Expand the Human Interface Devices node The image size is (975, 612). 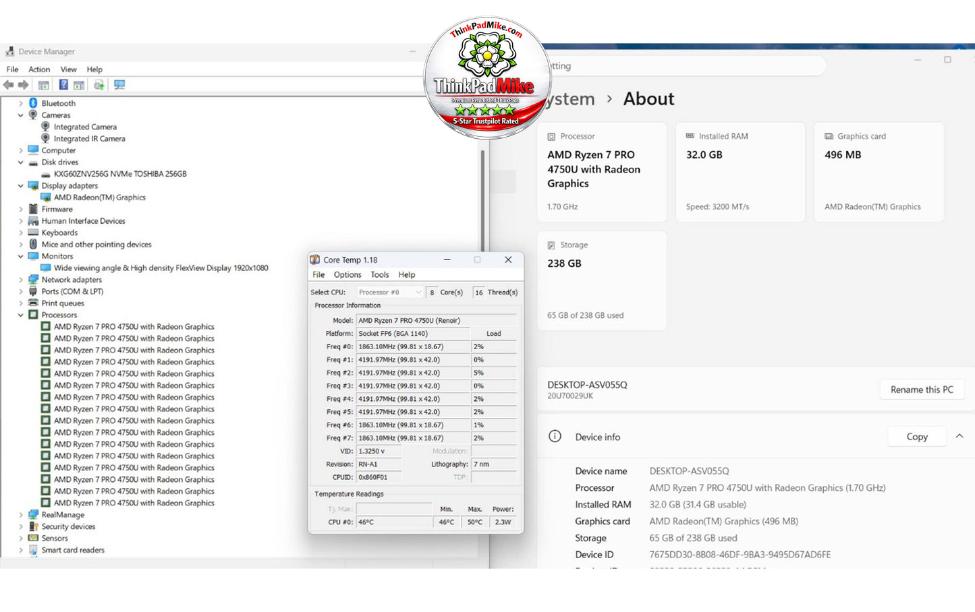tap(21, 221)
